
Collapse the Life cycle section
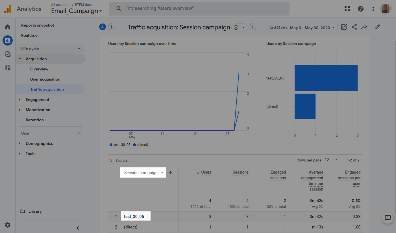(x=79, y=49)
